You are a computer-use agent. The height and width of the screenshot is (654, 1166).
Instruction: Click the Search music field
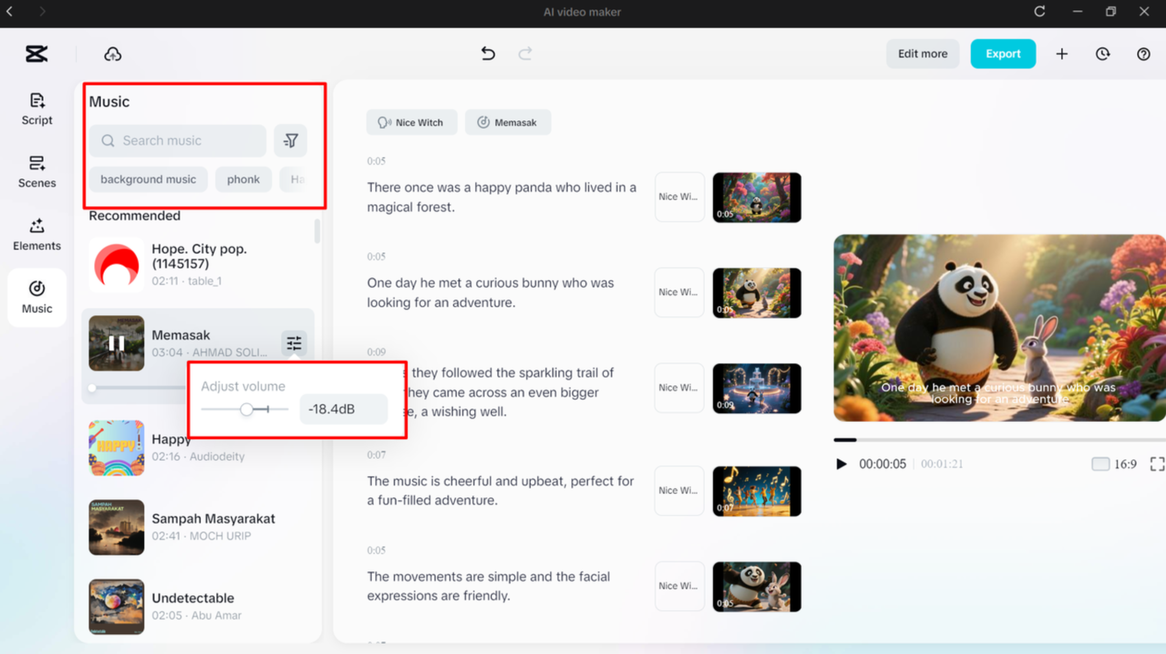[177, 141]
